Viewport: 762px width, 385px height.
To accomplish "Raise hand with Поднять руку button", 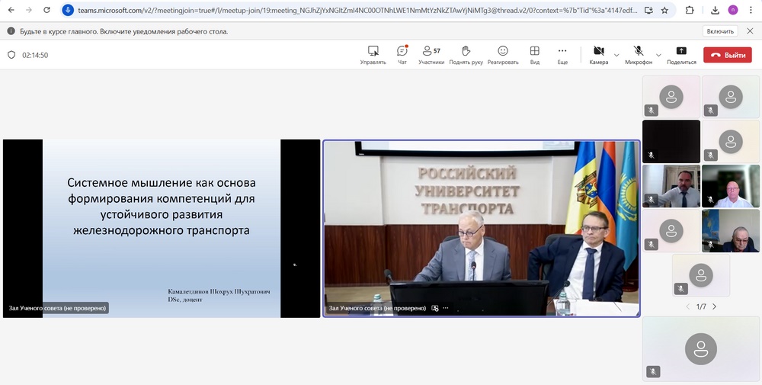I will (466, 55).
